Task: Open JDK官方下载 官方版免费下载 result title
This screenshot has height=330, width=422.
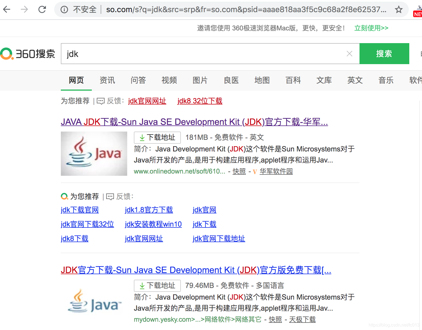Action: [x=196, y=270]
